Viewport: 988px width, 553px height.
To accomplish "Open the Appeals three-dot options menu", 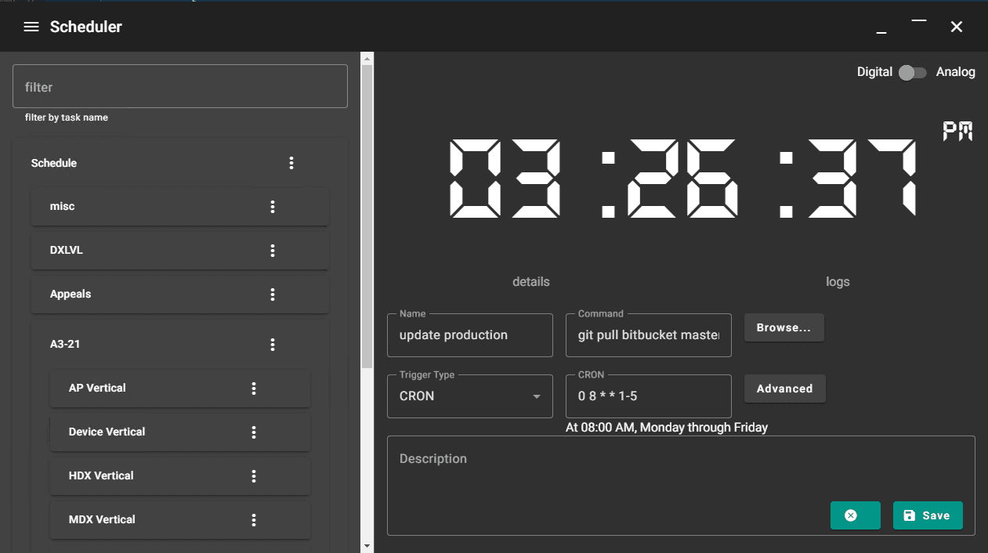I will point(273,295).
